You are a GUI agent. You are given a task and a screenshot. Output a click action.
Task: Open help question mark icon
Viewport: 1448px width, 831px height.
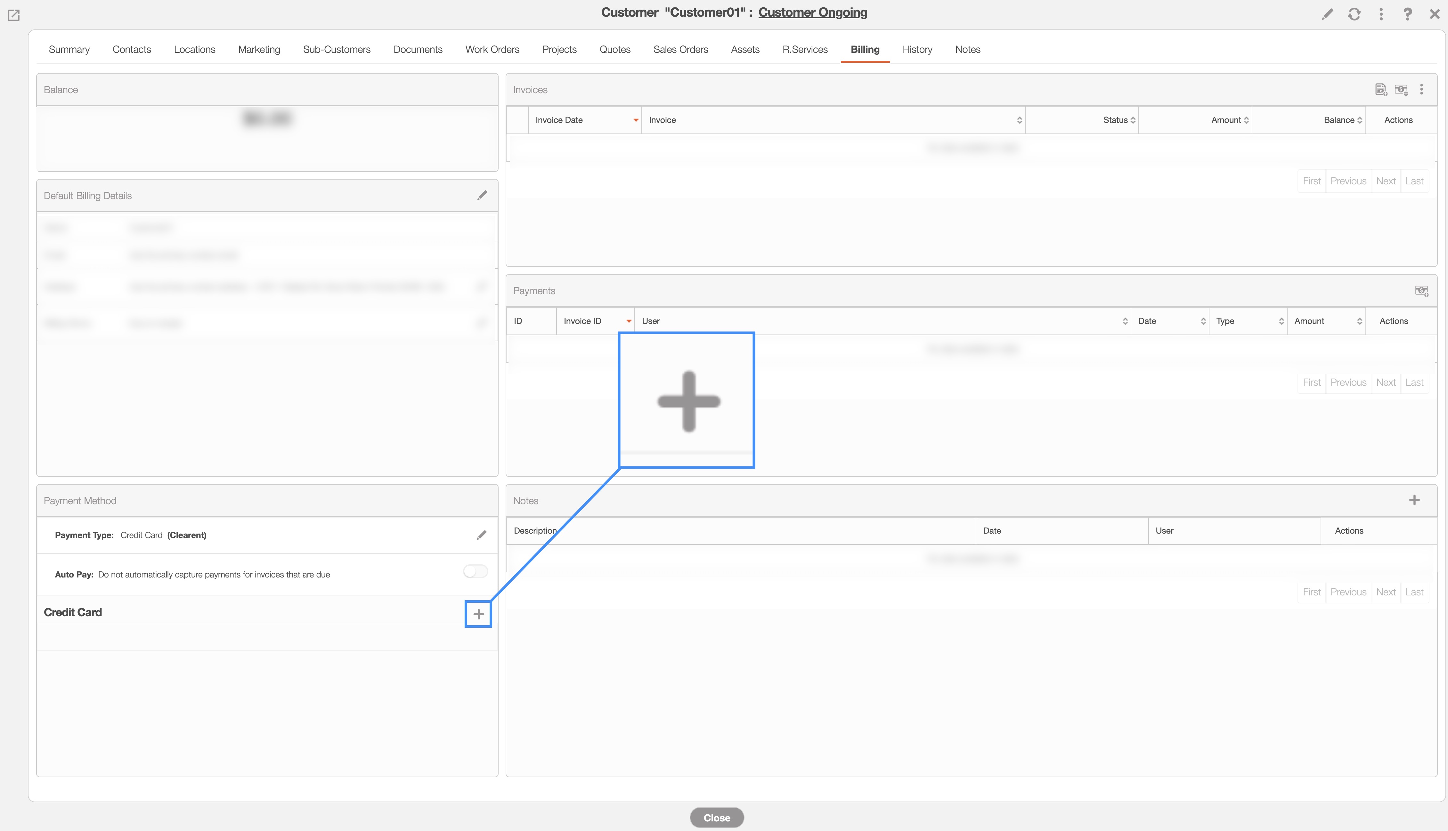pyautogui.click(x=1407, y=14)
